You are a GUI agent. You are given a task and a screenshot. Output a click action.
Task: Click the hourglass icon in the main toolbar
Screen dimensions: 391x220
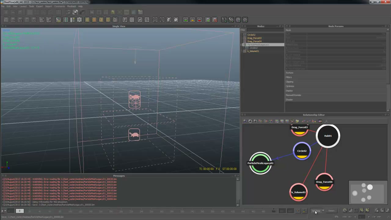click(115, 20)
